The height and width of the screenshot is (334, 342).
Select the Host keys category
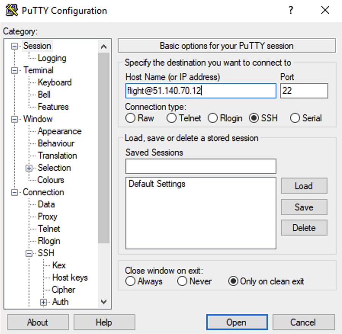point(70,278)
